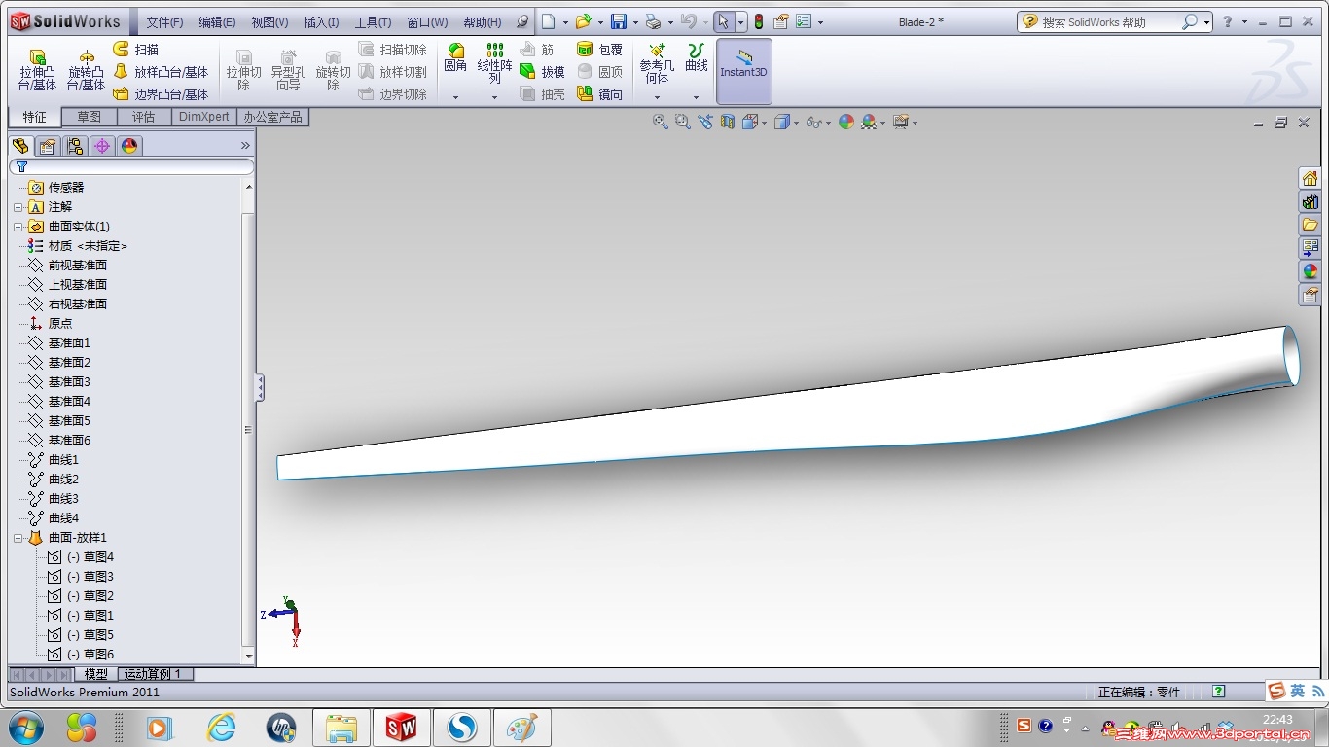Open the FeatureManager design tree tab

pos(20,146)
